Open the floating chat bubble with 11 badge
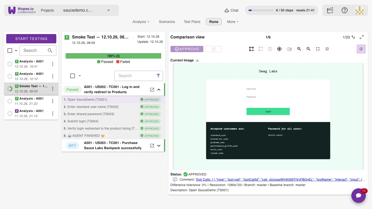The width and height of the screenshot is (372, 209). tap(359, 196)
